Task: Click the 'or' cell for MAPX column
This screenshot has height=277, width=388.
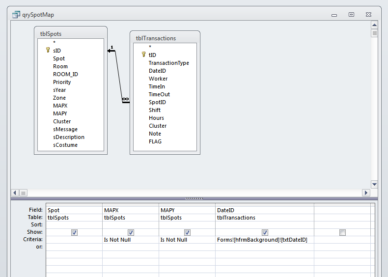Action: coord(131,247)
